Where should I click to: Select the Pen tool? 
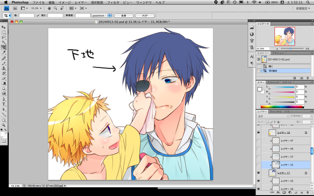(x=4, y=99)
